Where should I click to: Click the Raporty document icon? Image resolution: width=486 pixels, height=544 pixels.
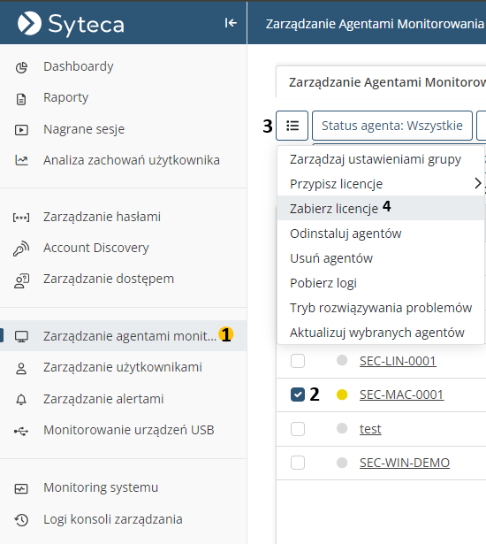click(21, 99)
